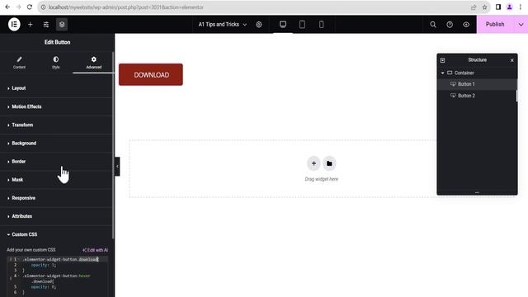This screenshot has width=528, height=297.
Task: Open the A1 Tips and Tricks document dropdown
Action: tap(223, 24)
